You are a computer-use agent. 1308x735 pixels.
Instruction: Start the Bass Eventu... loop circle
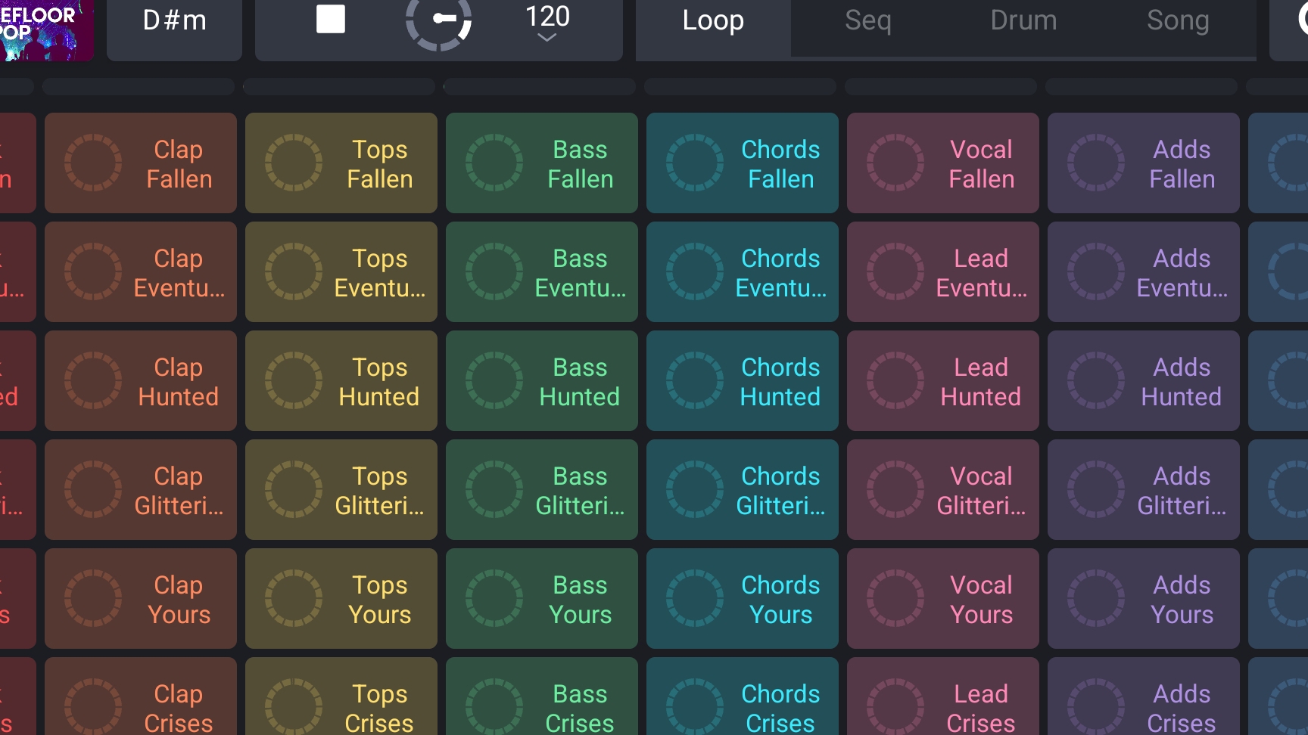pyautogui.click(x=494, y=271)
